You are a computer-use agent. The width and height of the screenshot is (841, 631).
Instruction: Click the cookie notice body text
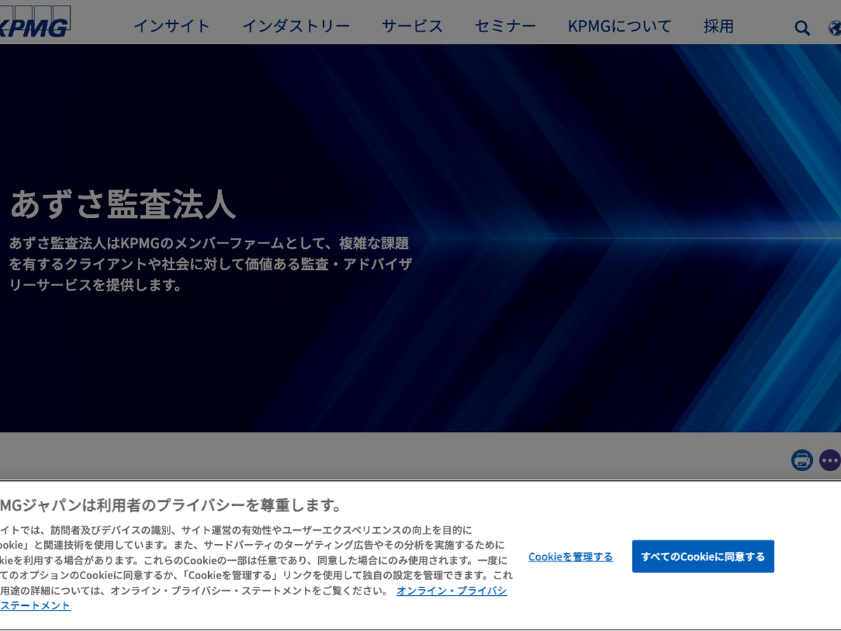click(252, 560)
